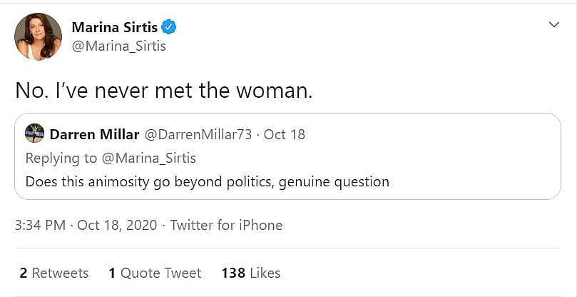Click Marina Sirtis's profile photo
This screenshot has height=297, width=577.
pyautogui.click(x=38, y=36)
